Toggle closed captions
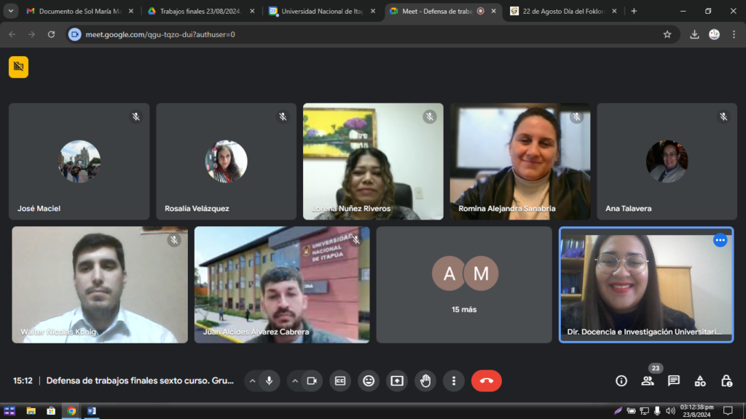The height and width of the screenshot is (419, 746). coord(339,380)
